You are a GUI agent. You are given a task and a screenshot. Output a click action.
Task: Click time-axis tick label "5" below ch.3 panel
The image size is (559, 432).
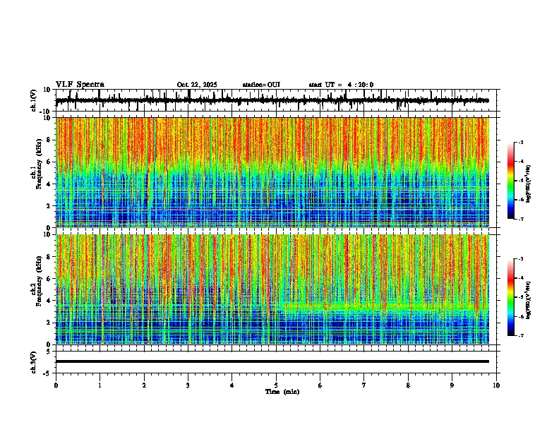(276, 385)
